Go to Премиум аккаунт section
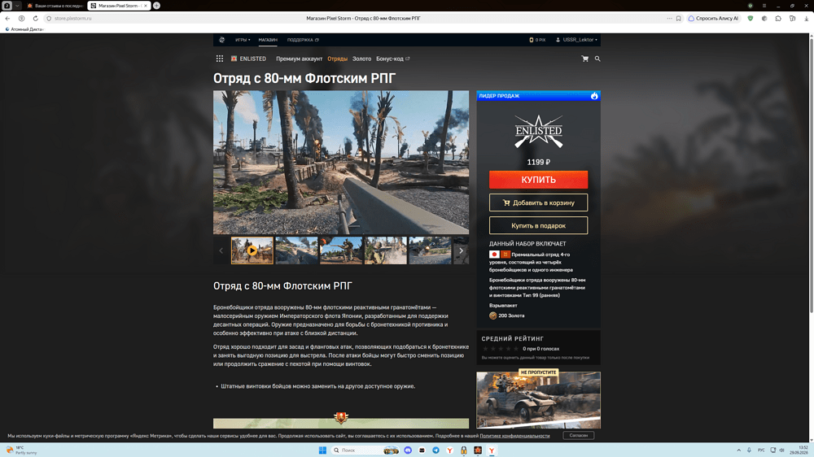This screenshot has width=814, height=457. 299,59
